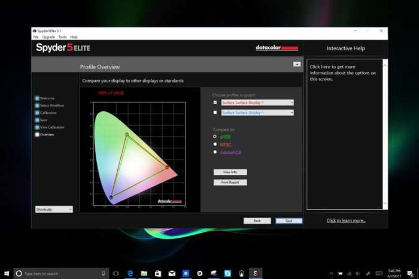Image resolution: width=419 pixels, height=279 pixels.
Task: Click the Calibration step label
Action: click(x=48, y=113)
